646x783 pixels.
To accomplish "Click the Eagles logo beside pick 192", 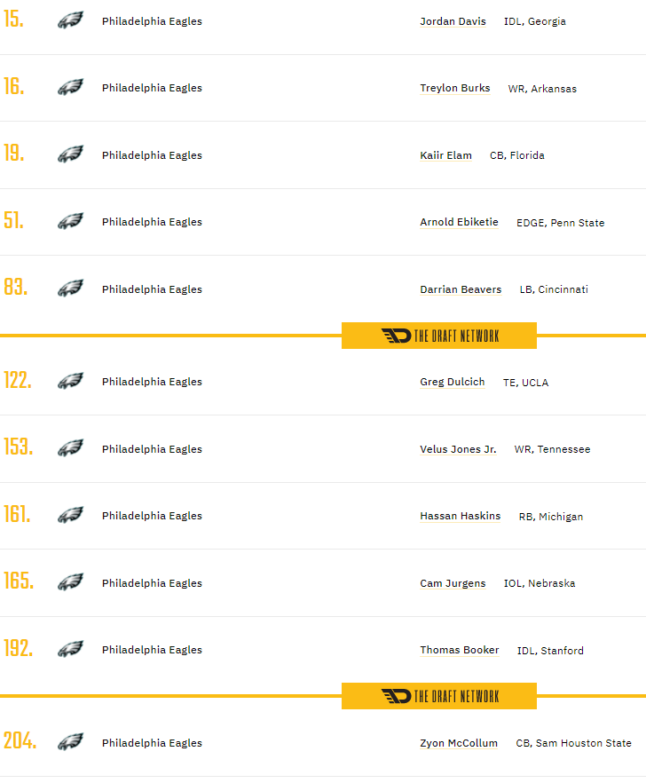I will click(70, 650).
